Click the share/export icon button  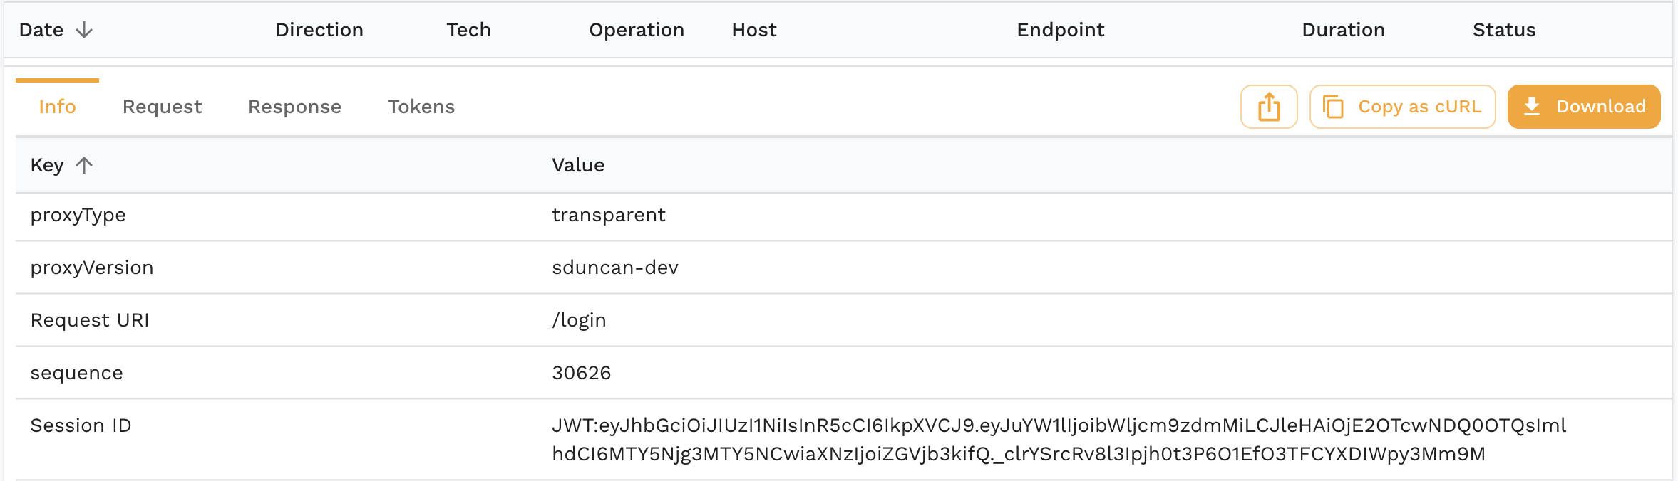click(x=1269, y=107)
